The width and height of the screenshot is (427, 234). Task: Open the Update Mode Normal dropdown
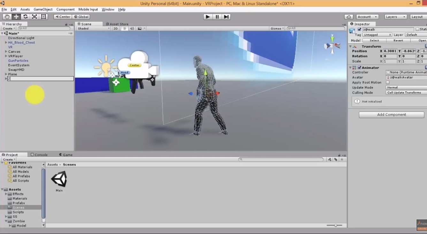406,88
